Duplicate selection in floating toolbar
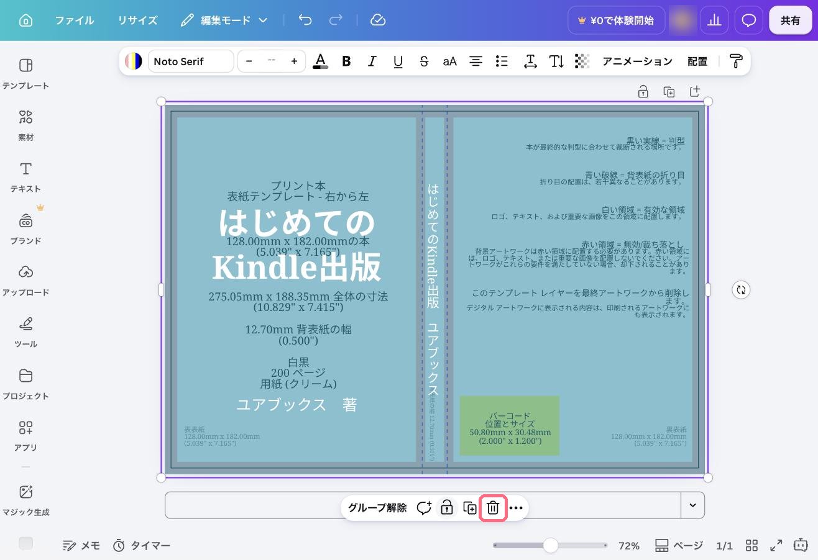 [470, 508]
